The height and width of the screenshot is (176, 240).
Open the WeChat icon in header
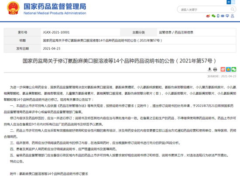coord(213,16)
